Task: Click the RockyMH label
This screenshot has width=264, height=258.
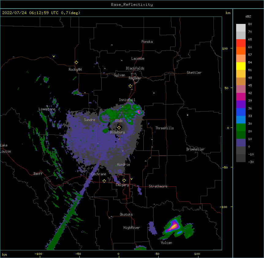Action: click(x=75, y=70)
